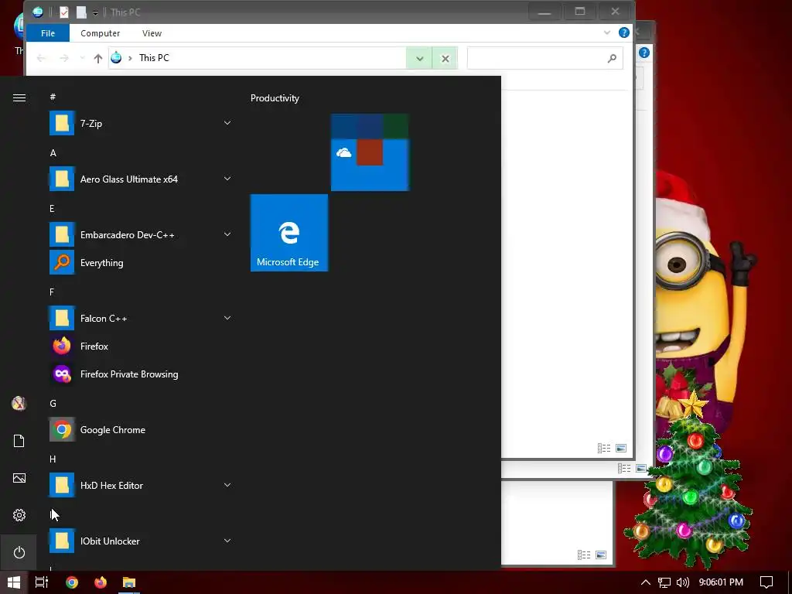Click New folder quick access toolbar icon
The width and height of the screenshot is (792, 594).
pos(80,12)
